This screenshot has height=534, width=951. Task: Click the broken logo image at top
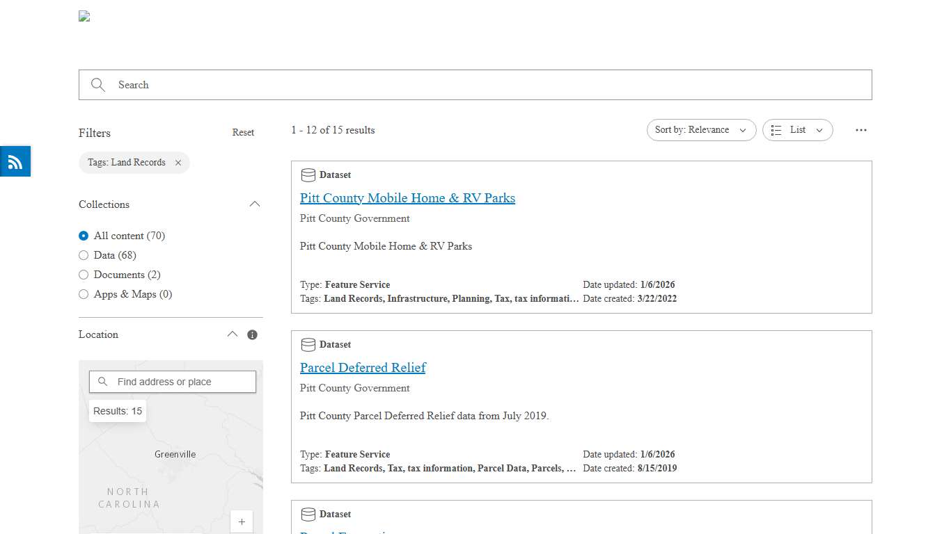(x=84, y=17)
